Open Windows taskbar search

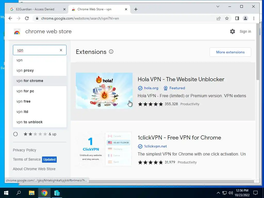(x=19, y=193)
